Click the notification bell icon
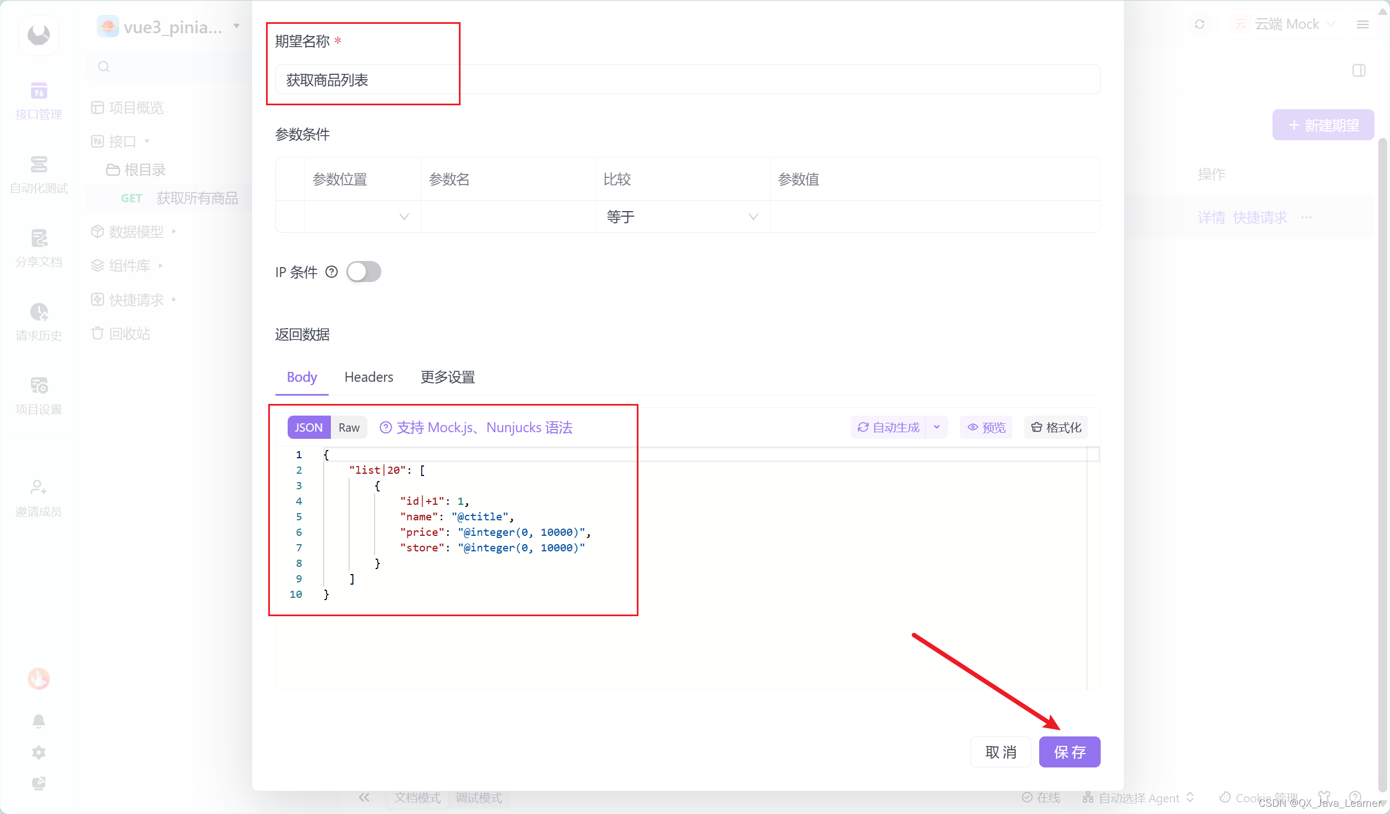The image size is (1390, 814). (38, 721)
